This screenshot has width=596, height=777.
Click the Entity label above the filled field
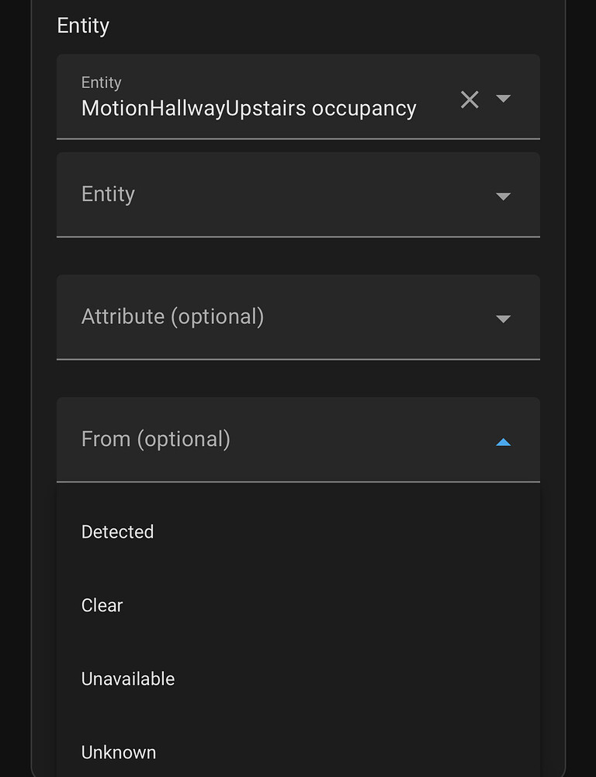[101, 82]
